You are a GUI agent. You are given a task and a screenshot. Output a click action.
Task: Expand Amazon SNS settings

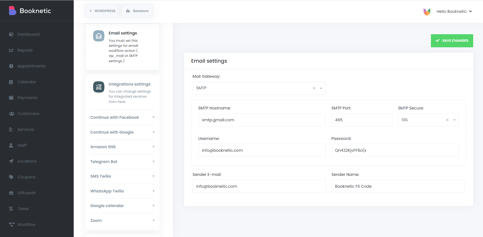tap(123, 147)
